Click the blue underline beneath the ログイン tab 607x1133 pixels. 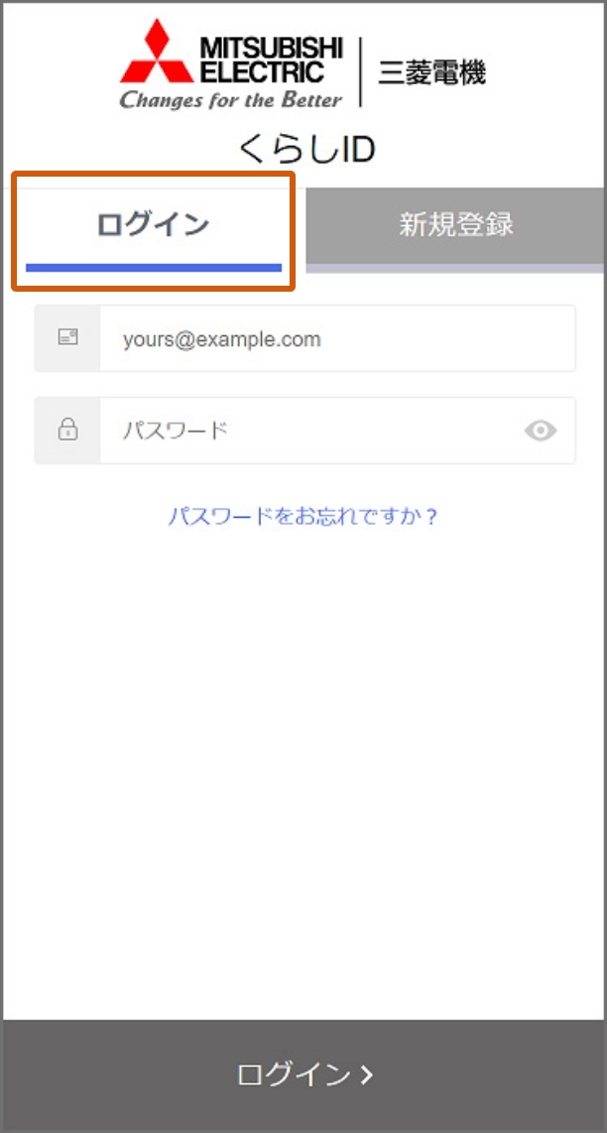click(153, 268)
